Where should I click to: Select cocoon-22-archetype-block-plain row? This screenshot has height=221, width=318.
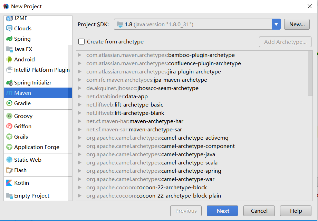[x=194, y=196]
